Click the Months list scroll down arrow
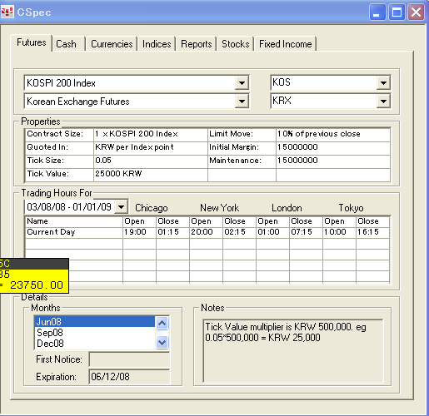 pos(162,342)
